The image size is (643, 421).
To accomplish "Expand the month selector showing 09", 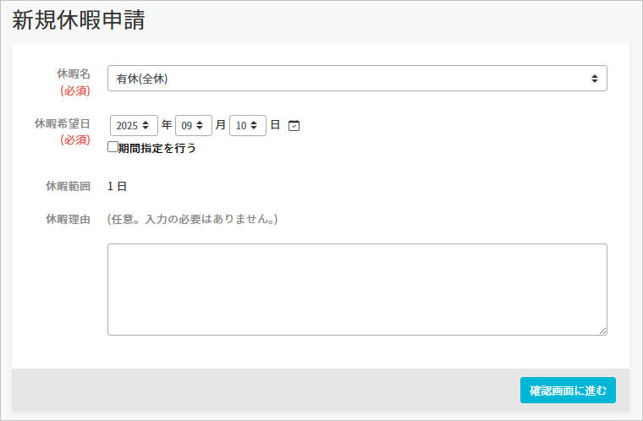I will pos(193,126).
